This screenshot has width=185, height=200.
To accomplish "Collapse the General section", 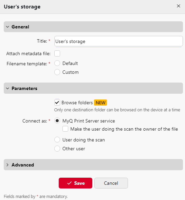I will [93, 27].
